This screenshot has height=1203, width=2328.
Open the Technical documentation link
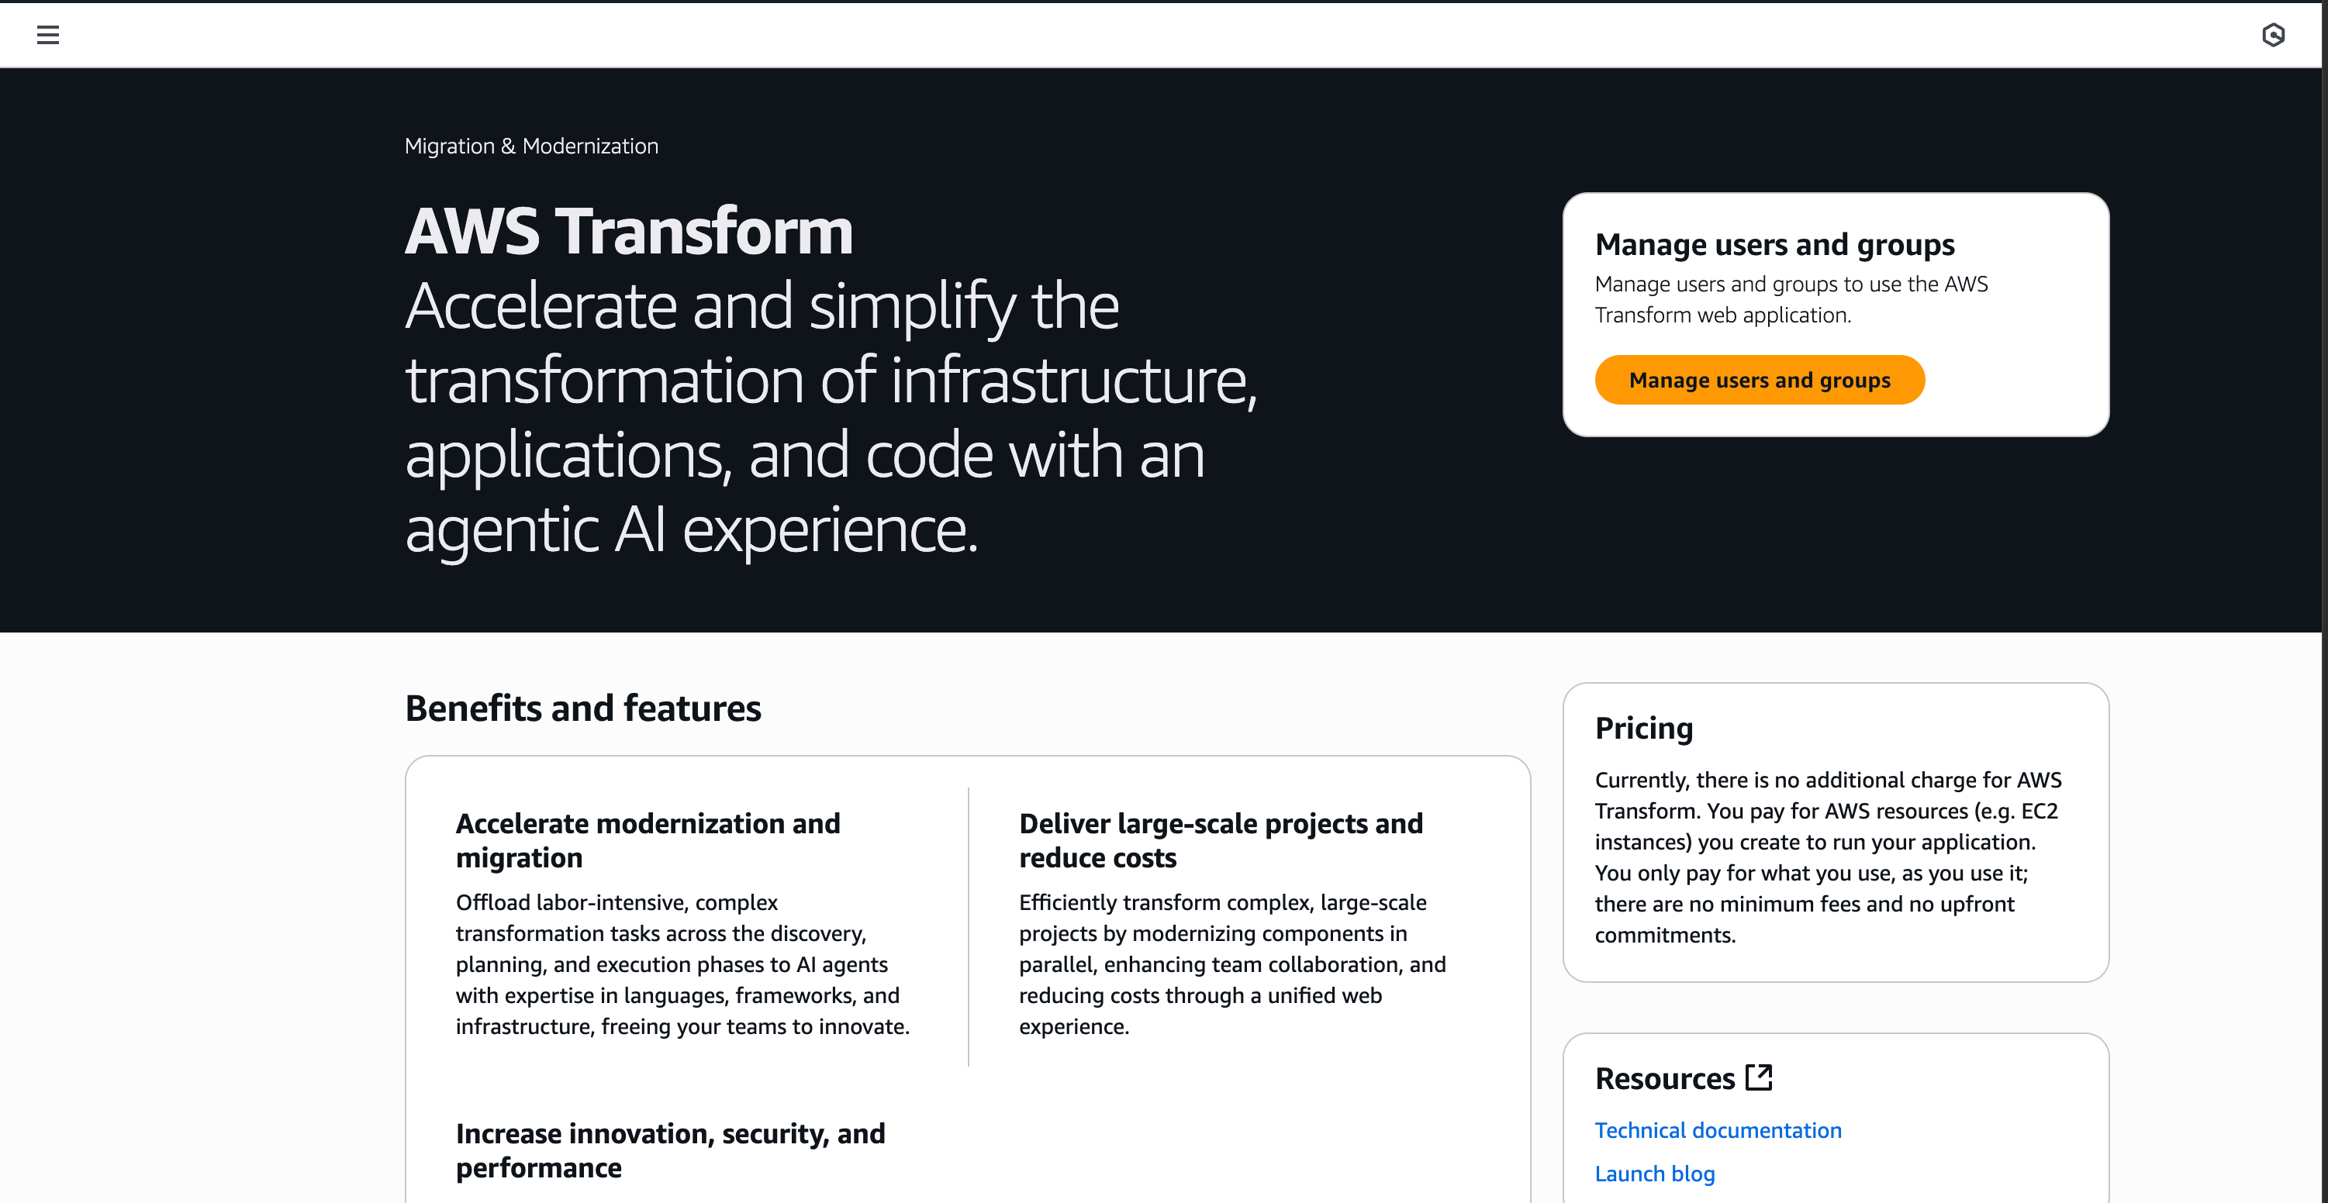point(1717,1130)
